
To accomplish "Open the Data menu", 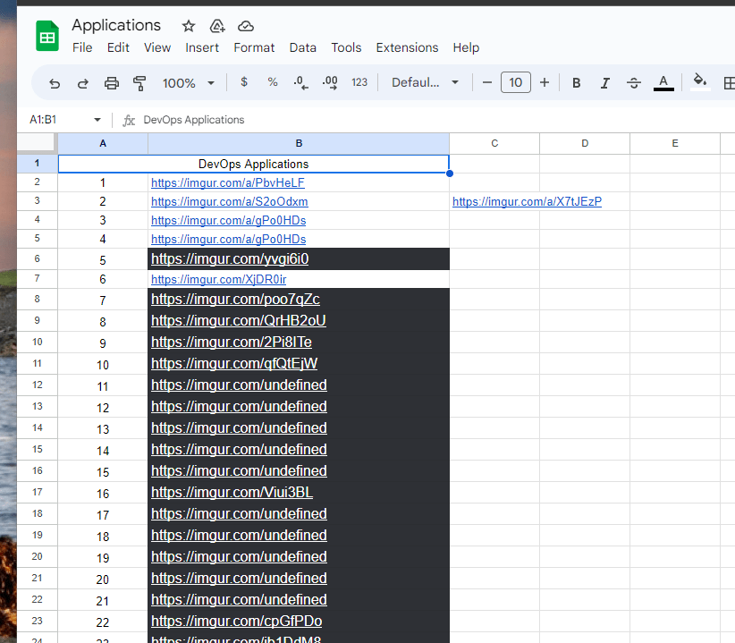I will 303,47.
